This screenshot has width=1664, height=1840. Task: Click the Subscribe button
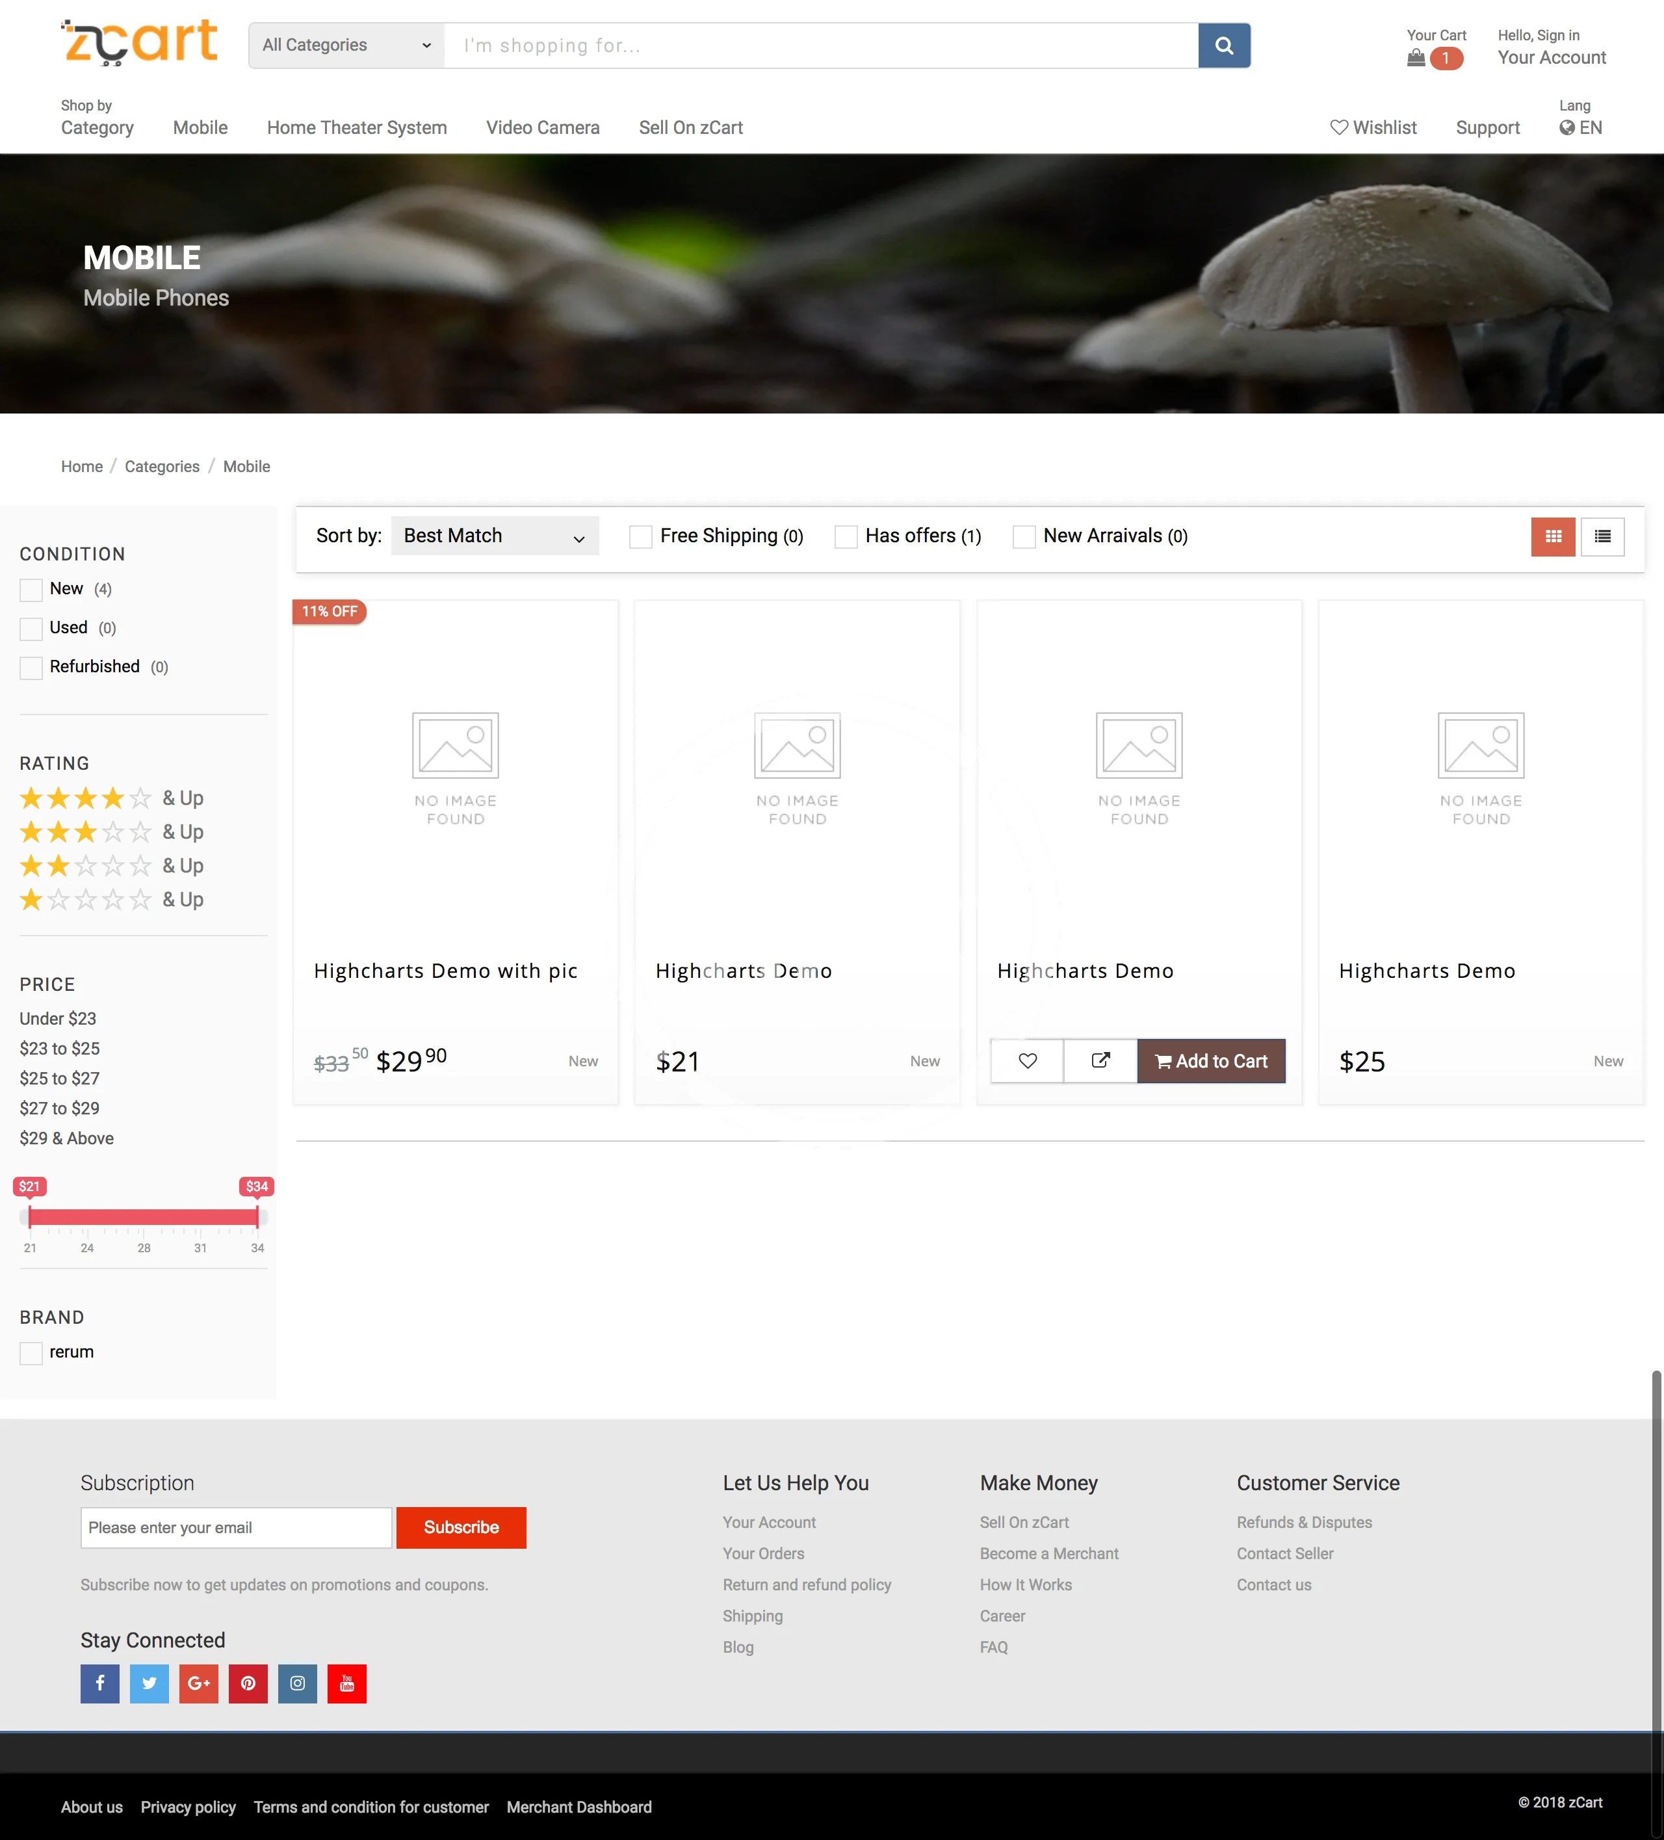[x=461, y=1527]
